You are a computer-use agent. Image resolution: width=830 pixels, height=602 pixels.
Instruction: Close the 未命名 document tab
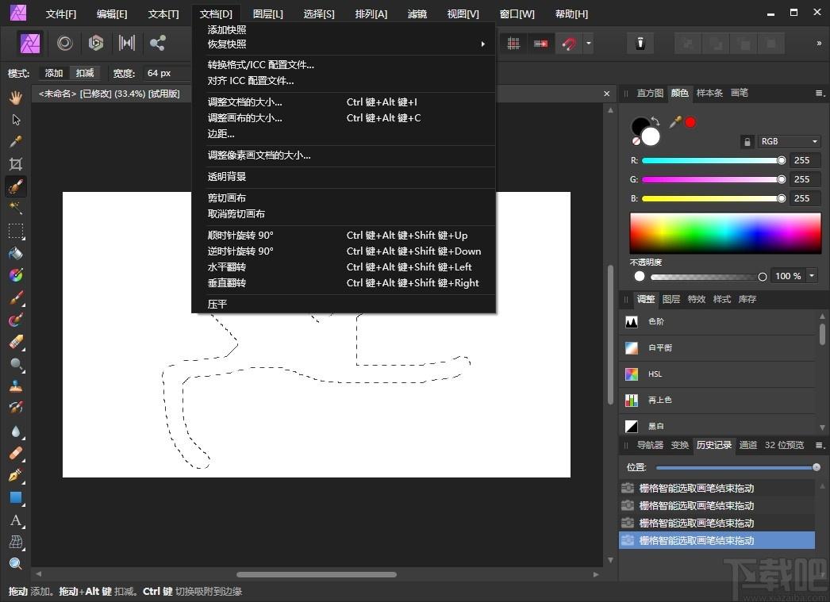(606, 94)
